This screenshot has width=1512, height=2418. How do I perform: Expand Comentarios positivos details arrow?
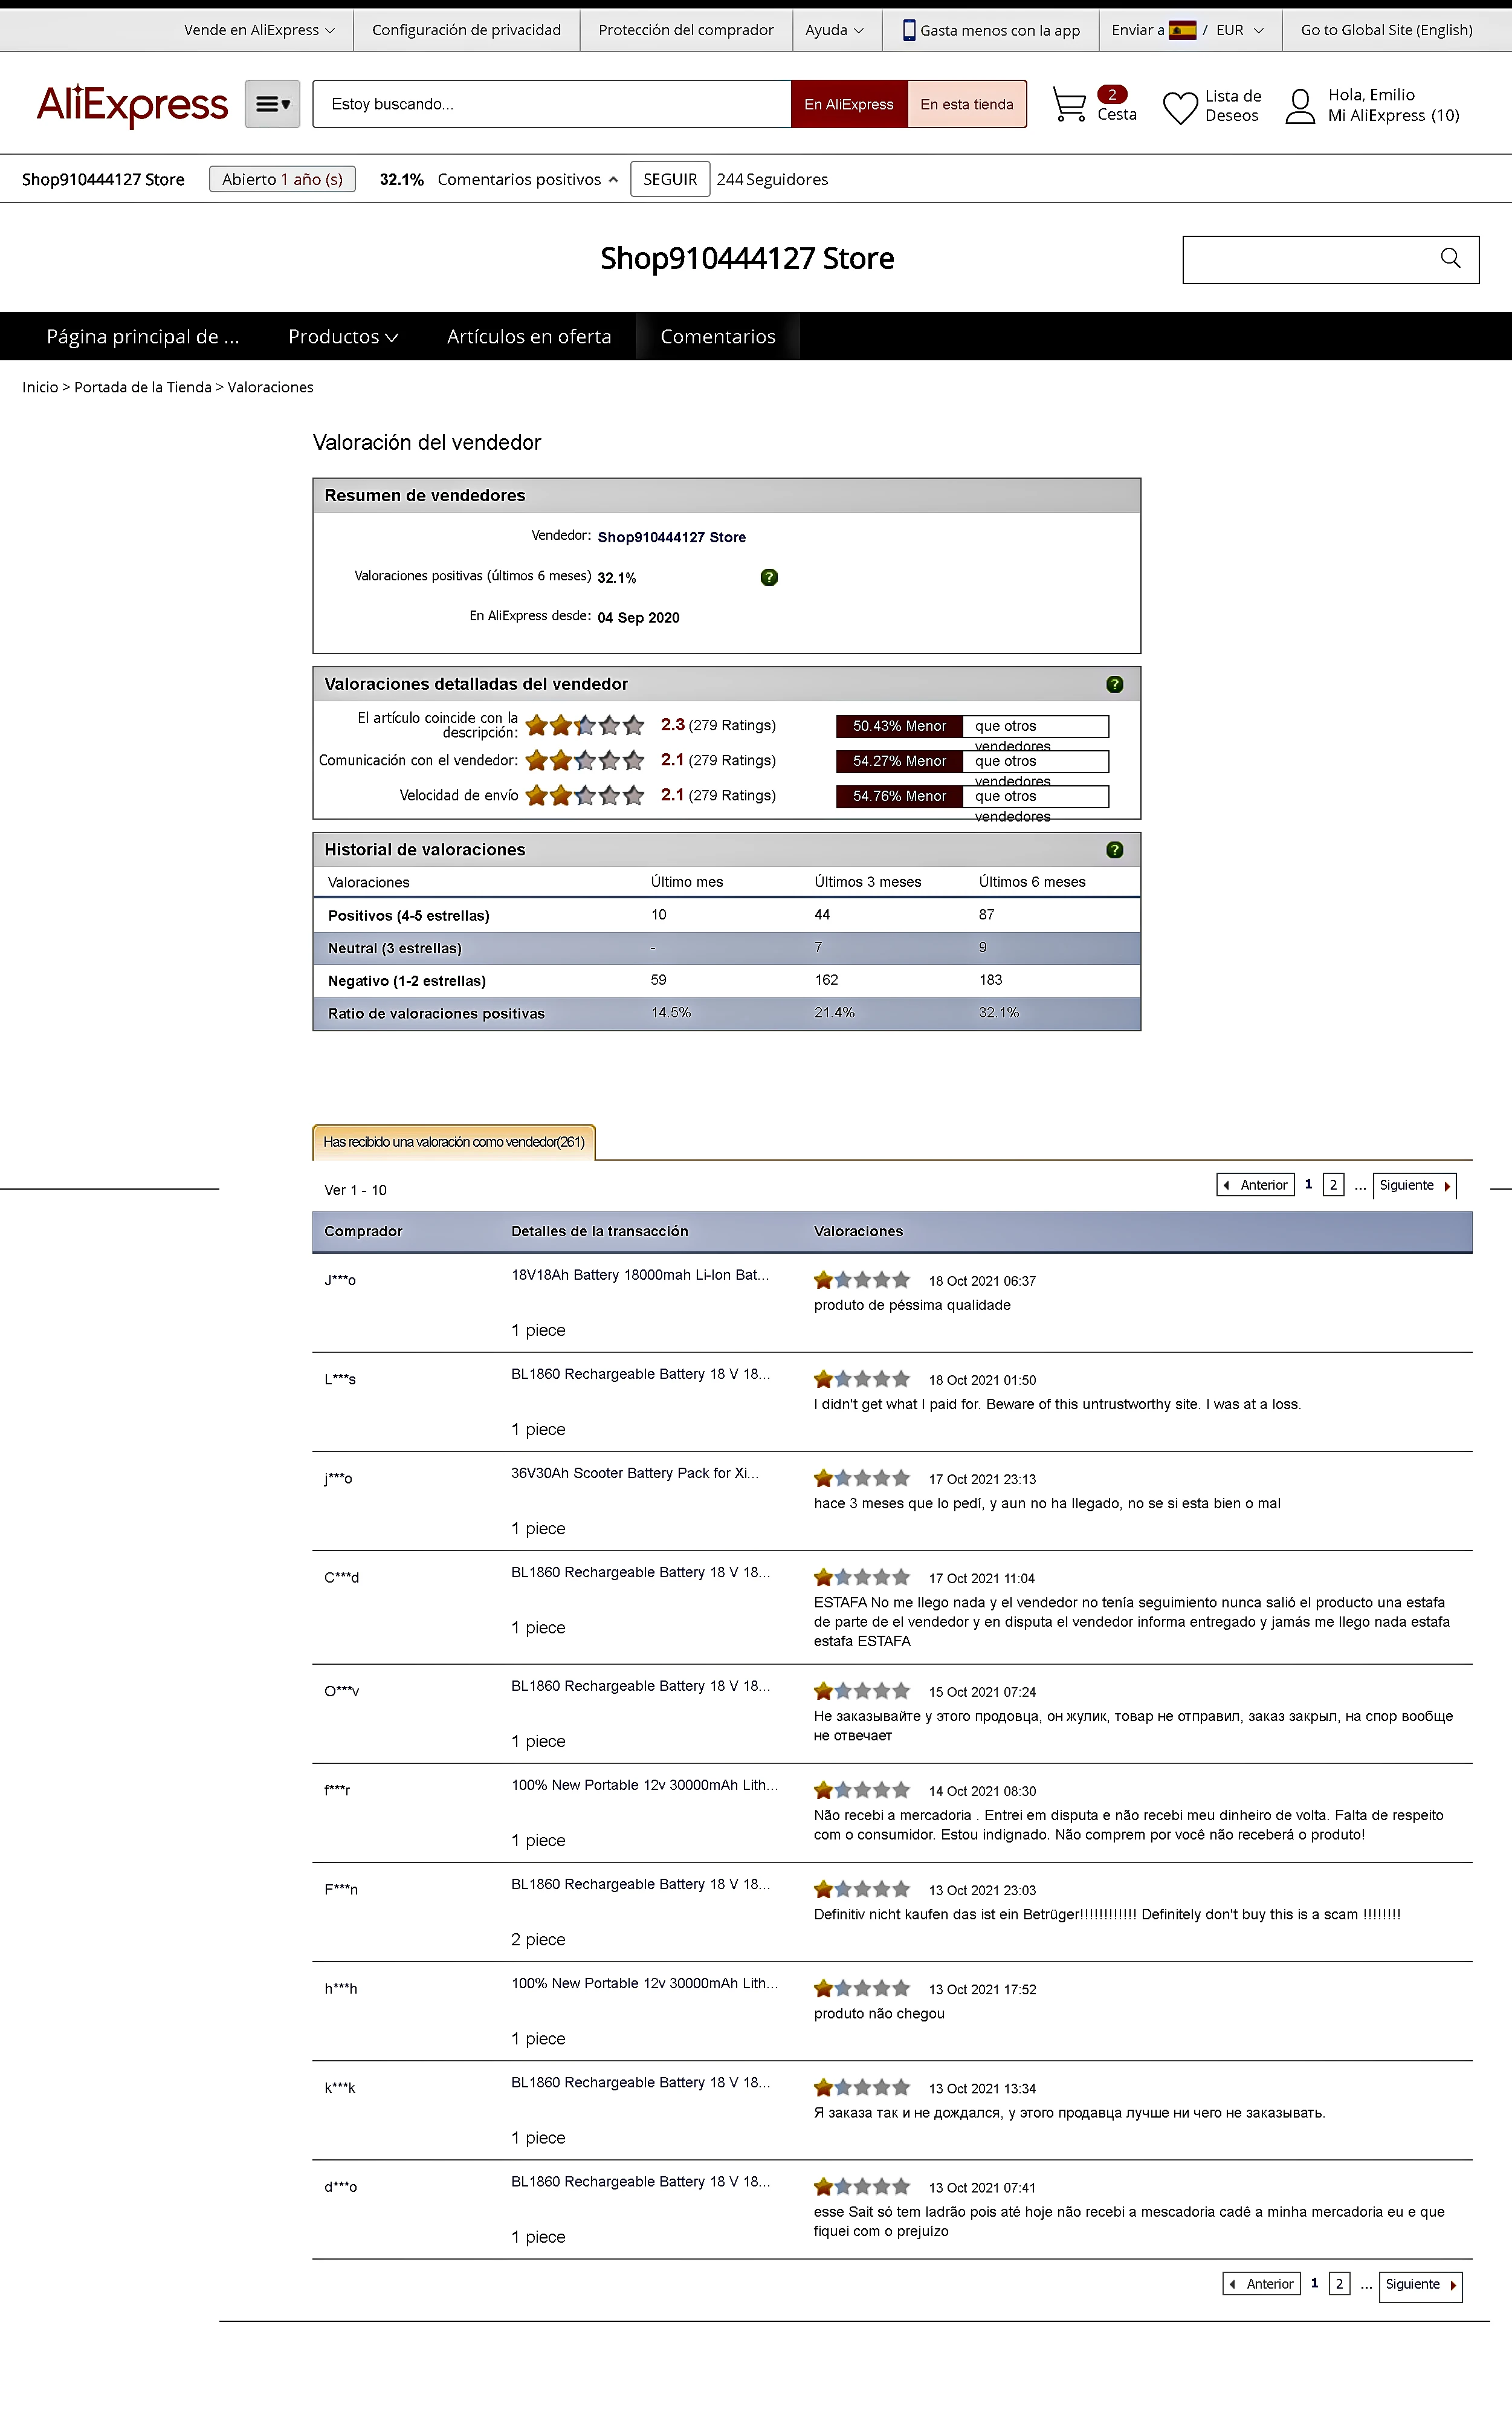point(613,180)
